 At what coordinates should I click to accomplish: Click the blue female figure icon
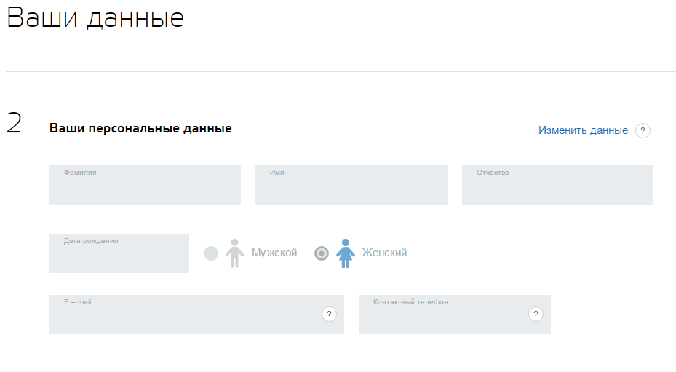point(346,253)
